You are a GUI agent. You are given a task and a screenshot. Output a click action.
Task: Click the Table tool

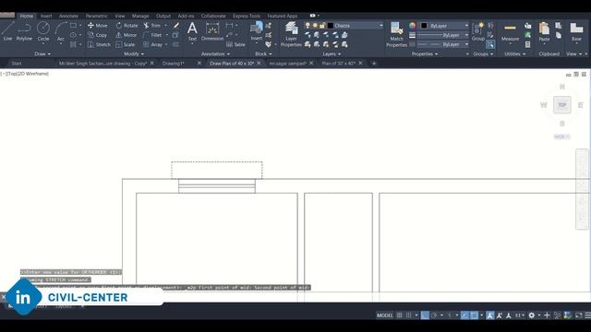click(x=236, y=44)
